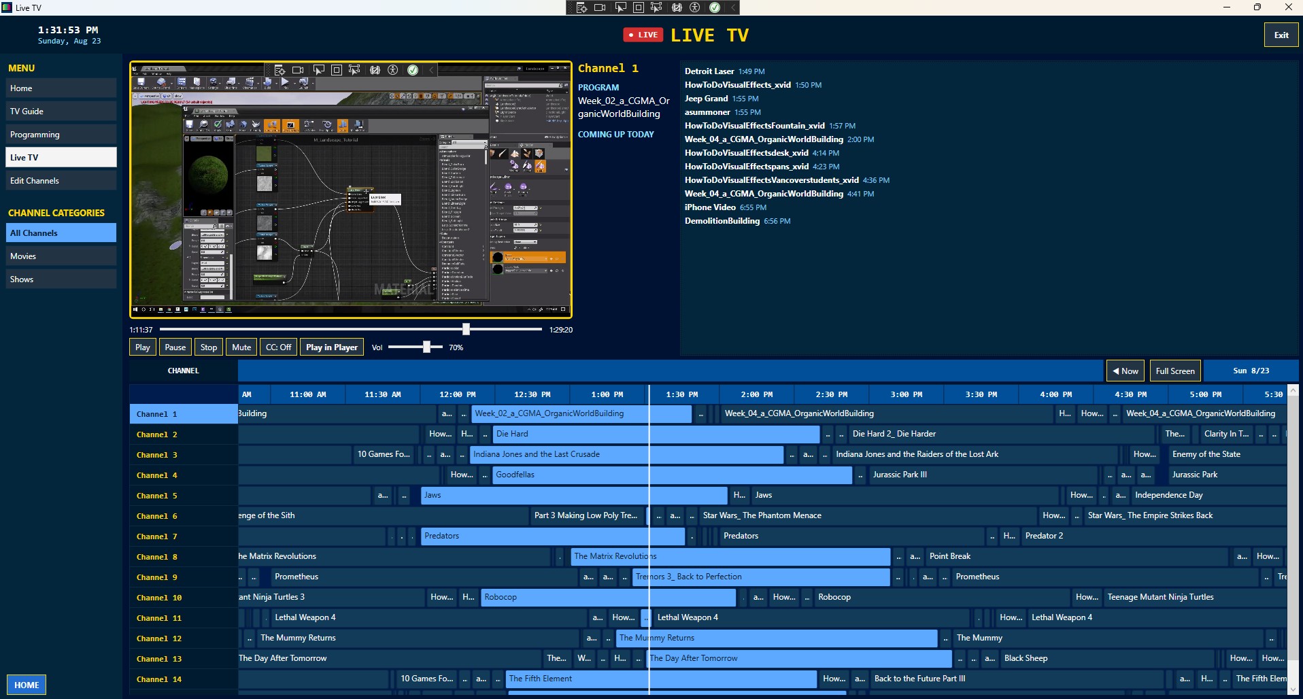Select 'Star Wars_ The Phantom Menace' program
The image size is (1303, 699).
point(868,515)
